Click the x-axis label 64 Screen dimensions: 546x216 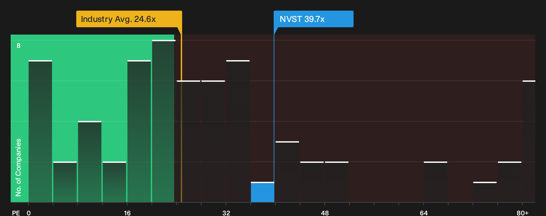click(x=423, y=213)
